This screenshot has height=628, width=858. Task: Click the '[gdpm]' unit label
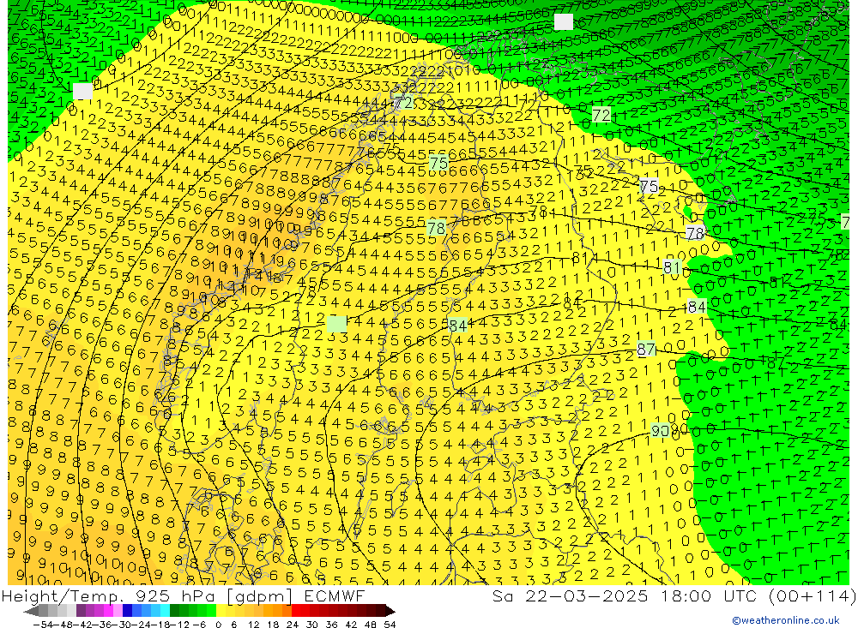(x=261, y=595)
